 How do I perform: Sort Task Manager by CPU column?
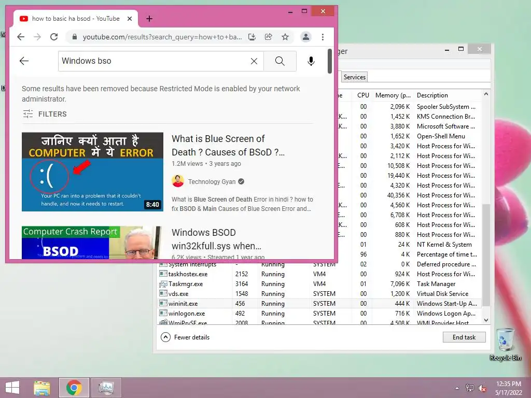[363, 95]
